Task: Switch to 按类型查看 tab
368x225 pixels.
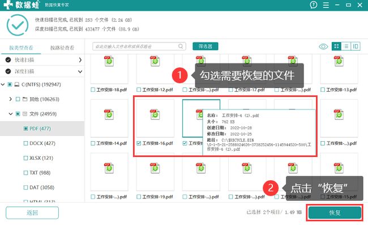Action: coord(21,48)
